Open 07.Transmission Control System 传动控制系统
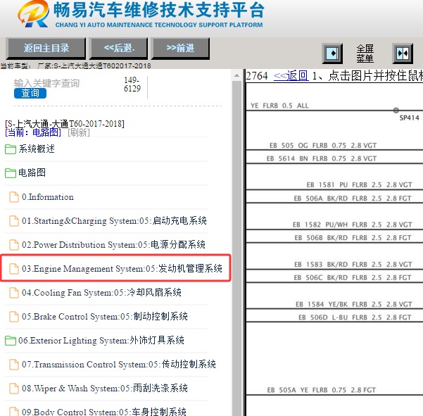 [119, 365]
